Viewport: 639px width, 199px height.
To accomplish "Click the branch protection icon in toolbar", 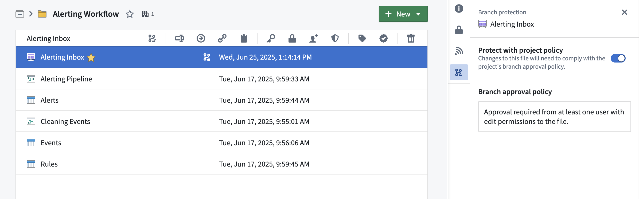I will point(152,39).
